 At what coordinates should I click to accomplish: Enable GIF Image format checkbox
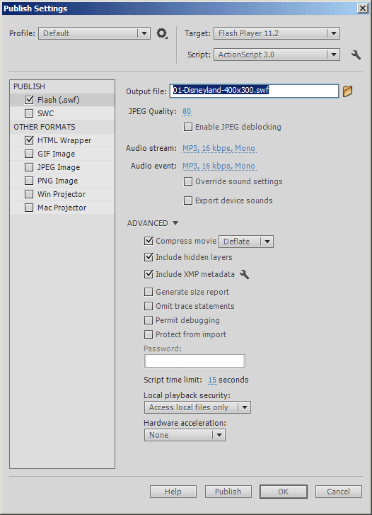click(x=29, y=154)
